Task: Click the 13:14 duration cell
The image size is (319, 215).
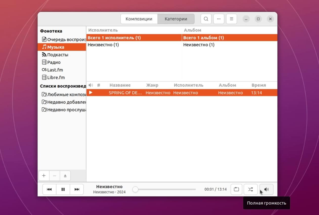Action: click(x=257, y=93)
